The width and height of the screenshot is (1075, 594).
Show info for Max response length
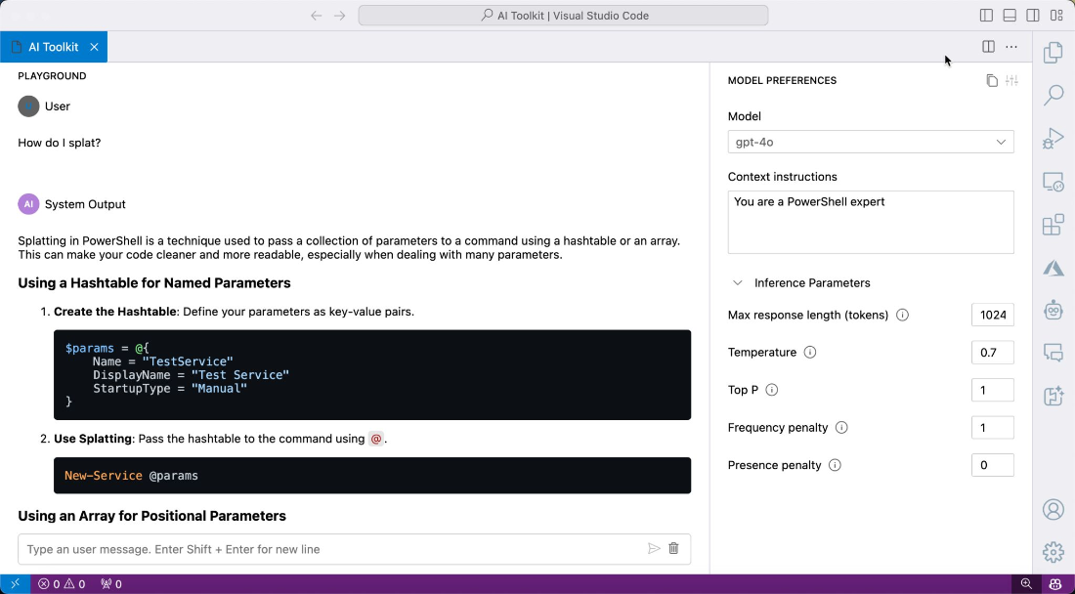pos(902,316)
